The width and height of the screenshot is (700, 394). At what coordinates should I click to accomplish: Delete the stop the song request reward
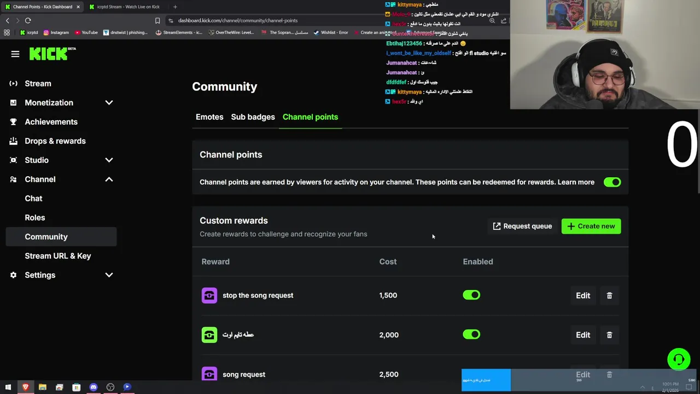coord(609,296)
